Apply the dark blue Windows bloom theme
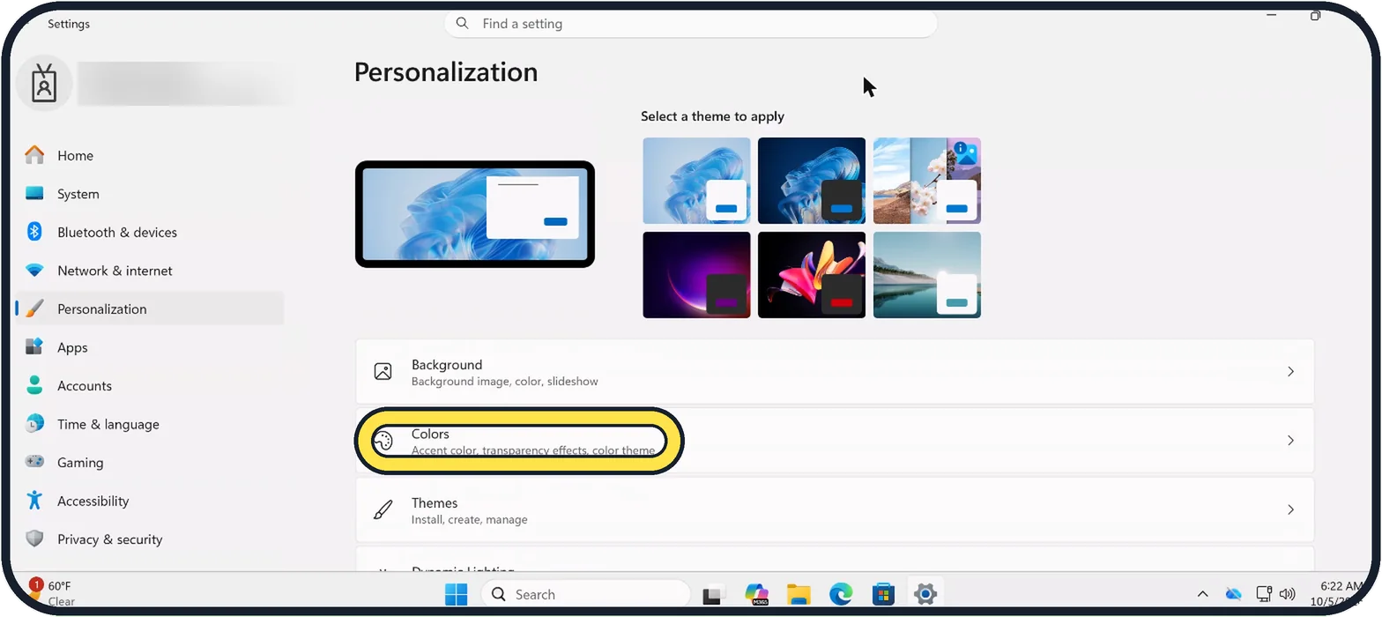The image size is (1382, 617). click(x=812, y=181)
